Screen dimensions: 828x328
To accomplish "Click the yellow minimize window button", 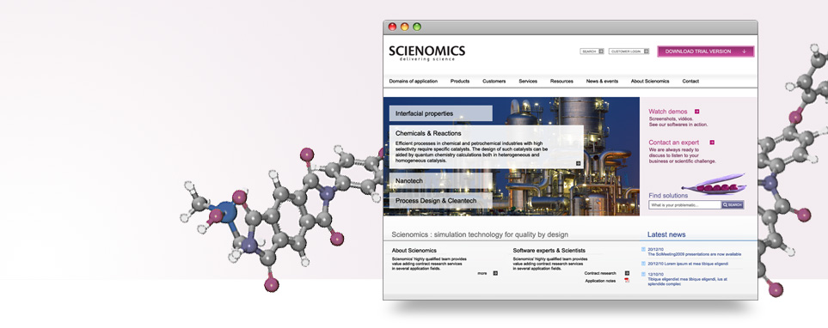I will 404,27.
